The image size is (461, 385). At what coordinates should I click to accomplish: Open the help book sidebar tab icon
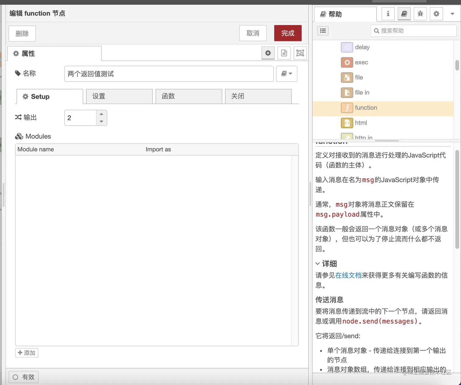[x=404, y=14]
